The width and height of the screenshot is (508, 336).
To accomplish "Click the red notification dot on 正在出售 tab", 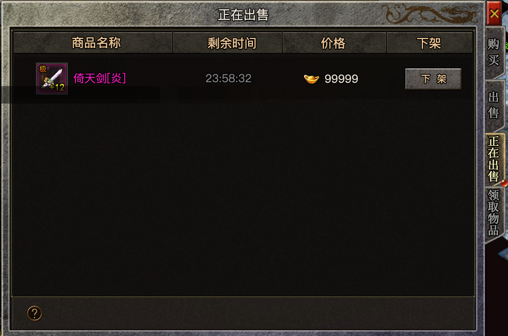I will [504, 184].
